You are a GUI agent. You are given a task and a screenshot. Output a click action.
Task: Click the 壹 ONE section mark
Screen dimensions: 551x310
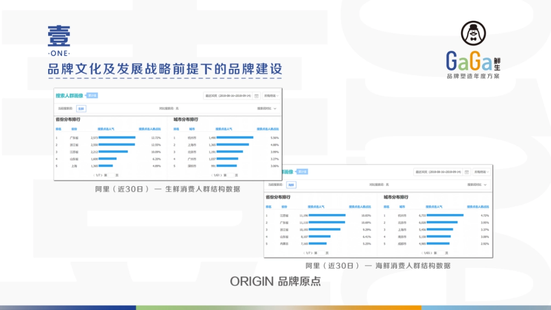point(59,42)
